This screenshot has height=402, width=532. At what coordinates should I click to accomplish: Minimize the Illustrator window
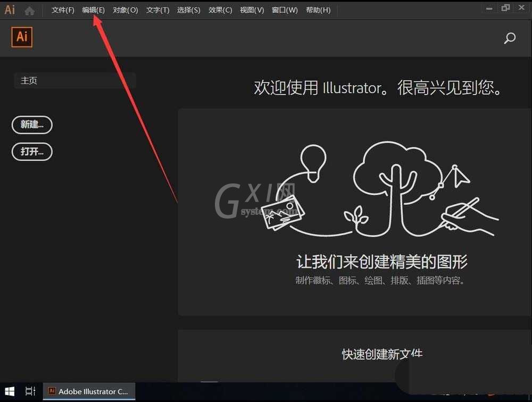[x=489, y=9]
